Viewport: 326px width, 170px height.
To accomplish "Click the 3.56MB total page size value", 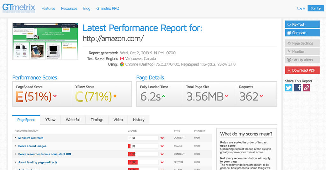I will click(205, 96).
